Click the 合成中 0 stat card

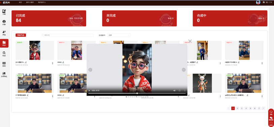[230, 18]
